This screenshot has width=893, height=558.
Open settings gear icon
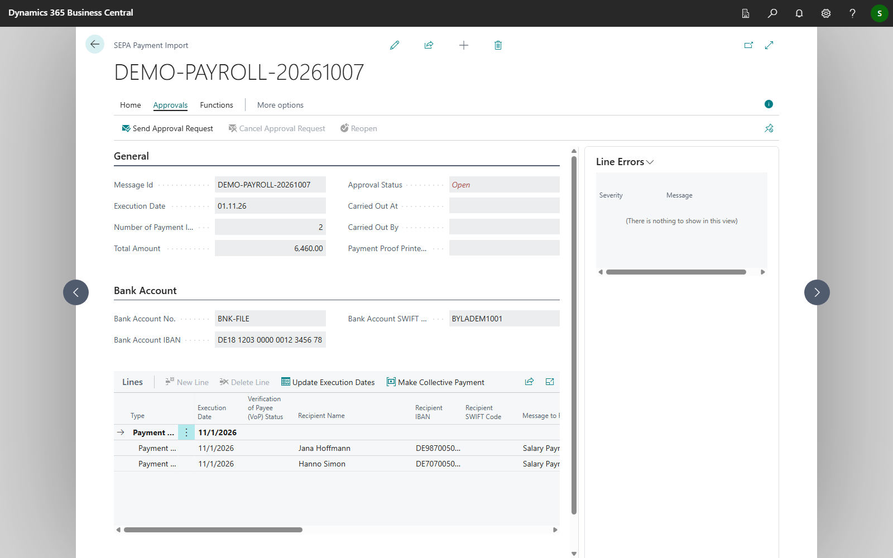click(826, 13)
